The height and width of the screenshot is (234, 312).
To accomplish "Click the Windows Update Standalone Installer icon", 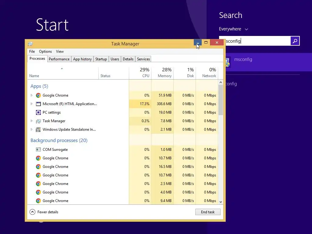I will pos(38,129).
